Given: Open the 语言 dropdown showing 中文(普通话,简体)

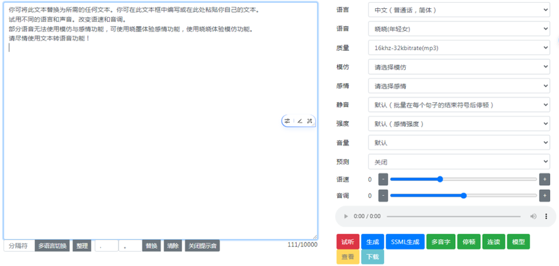Looking at the screenshot, I should point(459,10).
